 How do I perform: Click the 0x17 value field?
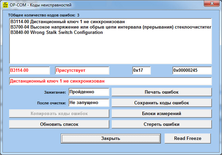(x=141, y=70)
